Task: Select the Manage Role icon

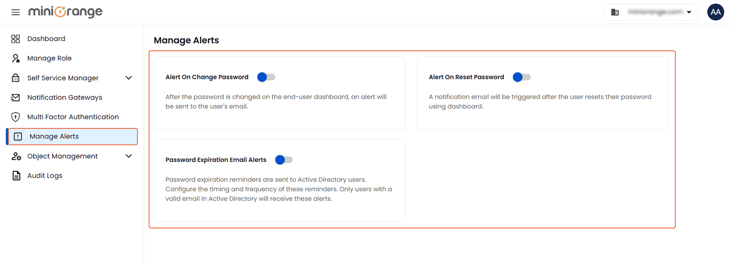Action: pyautogui.click(x=16, y=58)
